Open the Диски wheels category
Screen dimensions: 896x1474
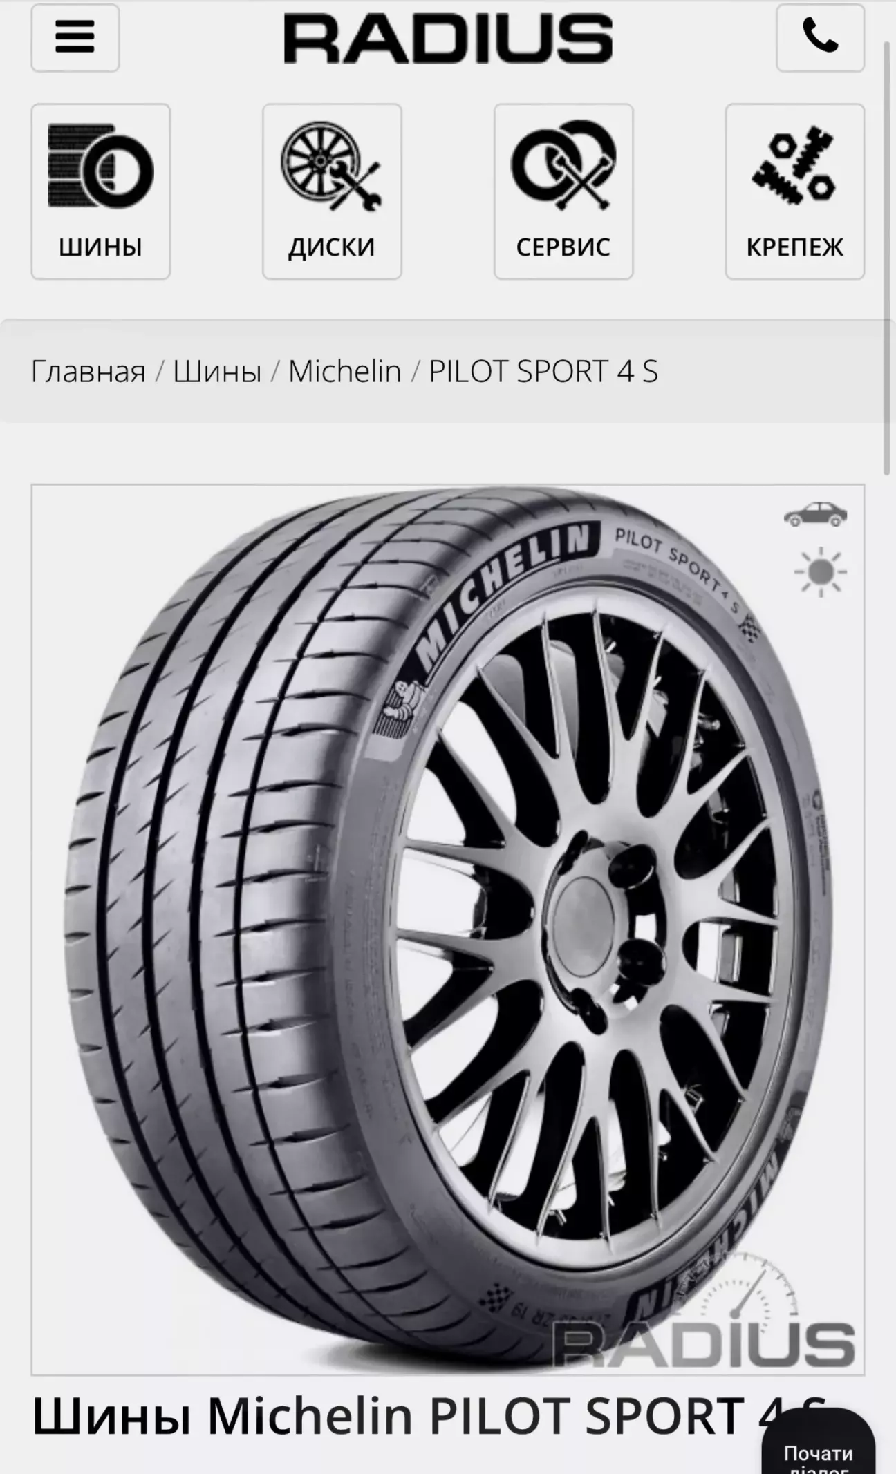coord(332,191)
